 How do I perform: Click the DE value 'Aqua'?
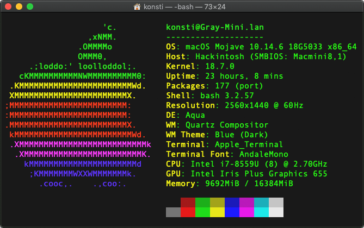[x=195, y=116]
